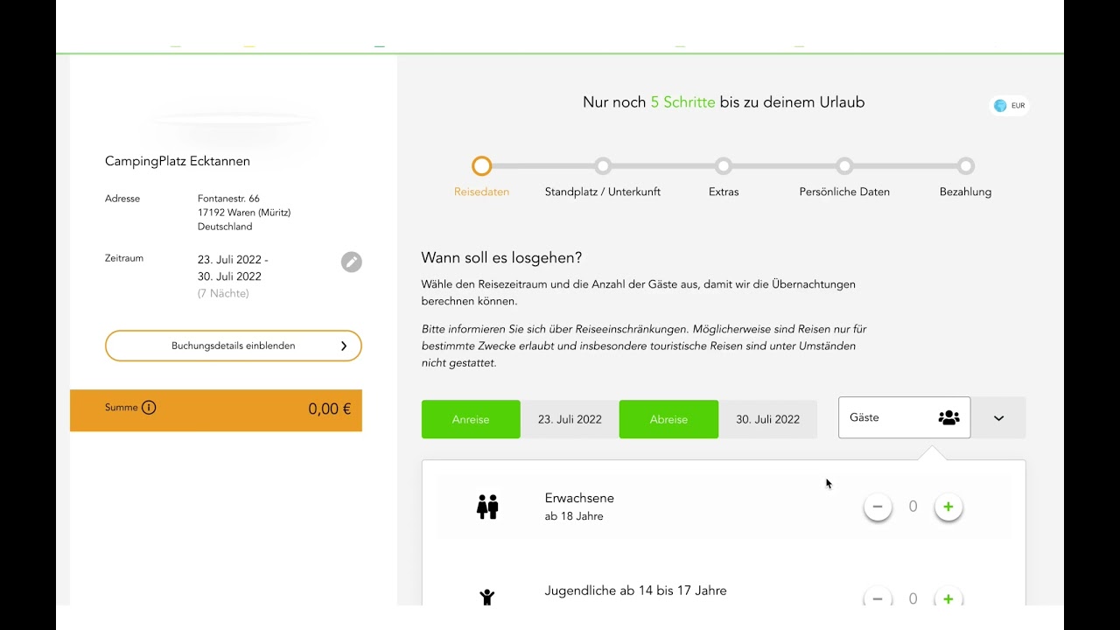Remove a Jugendliche guest with minus button
Screen dimensions: 1120x630
click(x=878, y=598)
